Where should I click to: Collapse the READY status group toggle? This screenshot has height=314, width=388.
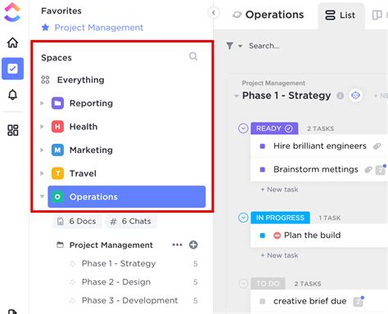pyautogui.click(x=243, y=128)
